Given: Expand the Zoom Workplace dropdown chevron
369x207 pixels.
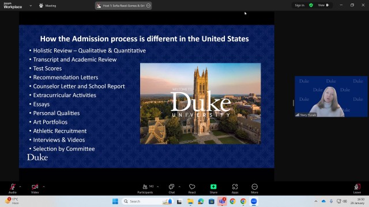Looking at the screenshot, I should pyautogui.click(x=31, y=6).
